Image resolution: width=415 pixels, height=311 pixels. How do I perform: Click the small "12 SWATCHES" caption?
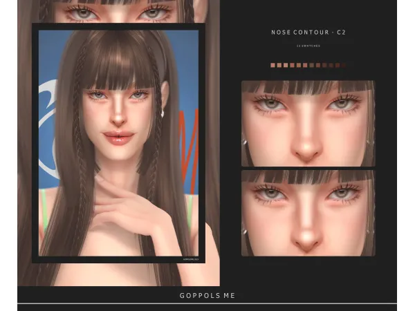click(308, 46)
